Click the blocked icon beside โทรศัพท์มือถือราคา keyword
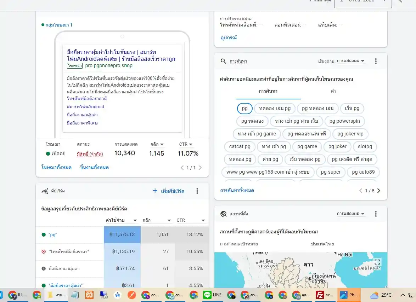The height and width of the screenshot is (302, 416). point(43,251)
